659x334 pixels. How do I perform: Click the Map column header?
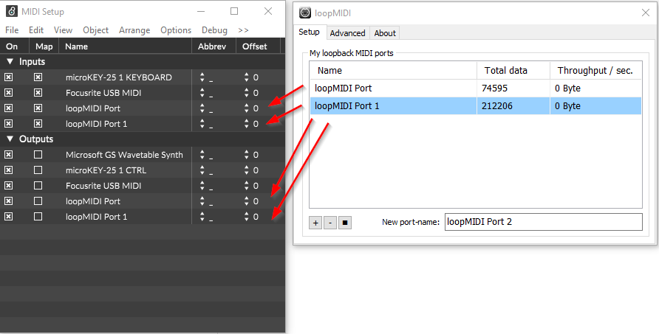click(44, 46)
